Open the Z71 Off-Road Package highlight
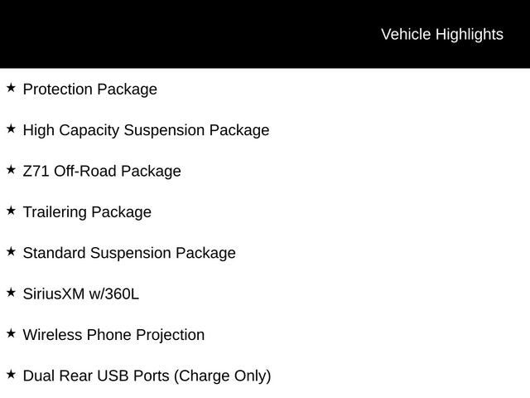 point(102,171)
